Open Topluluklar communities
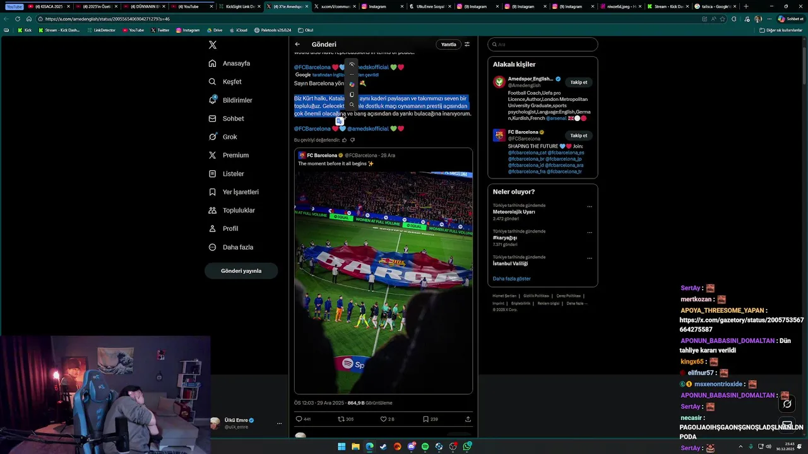 (232, 210)
